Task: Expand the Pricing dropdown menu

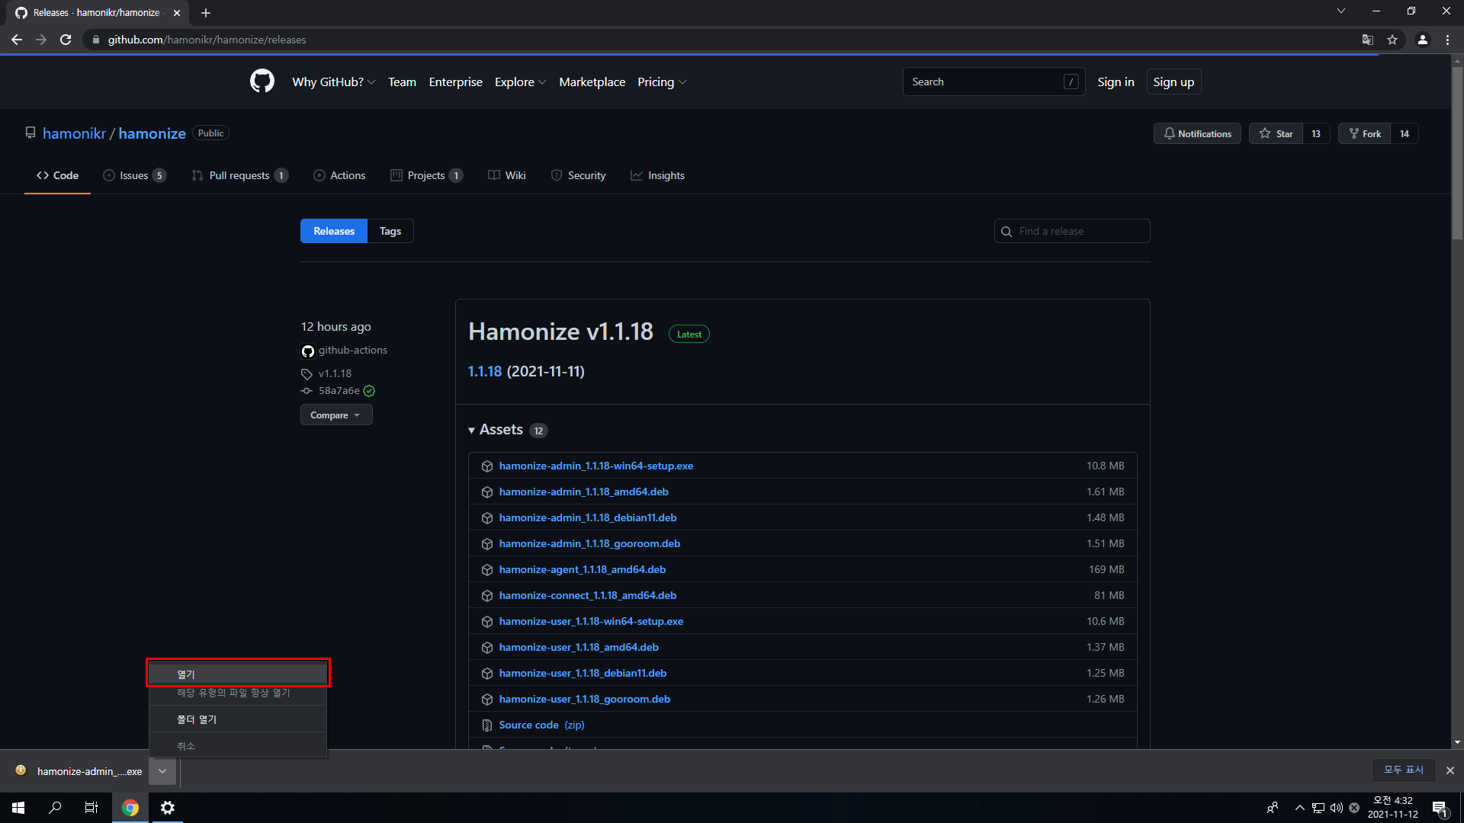Action: (660, 82)
